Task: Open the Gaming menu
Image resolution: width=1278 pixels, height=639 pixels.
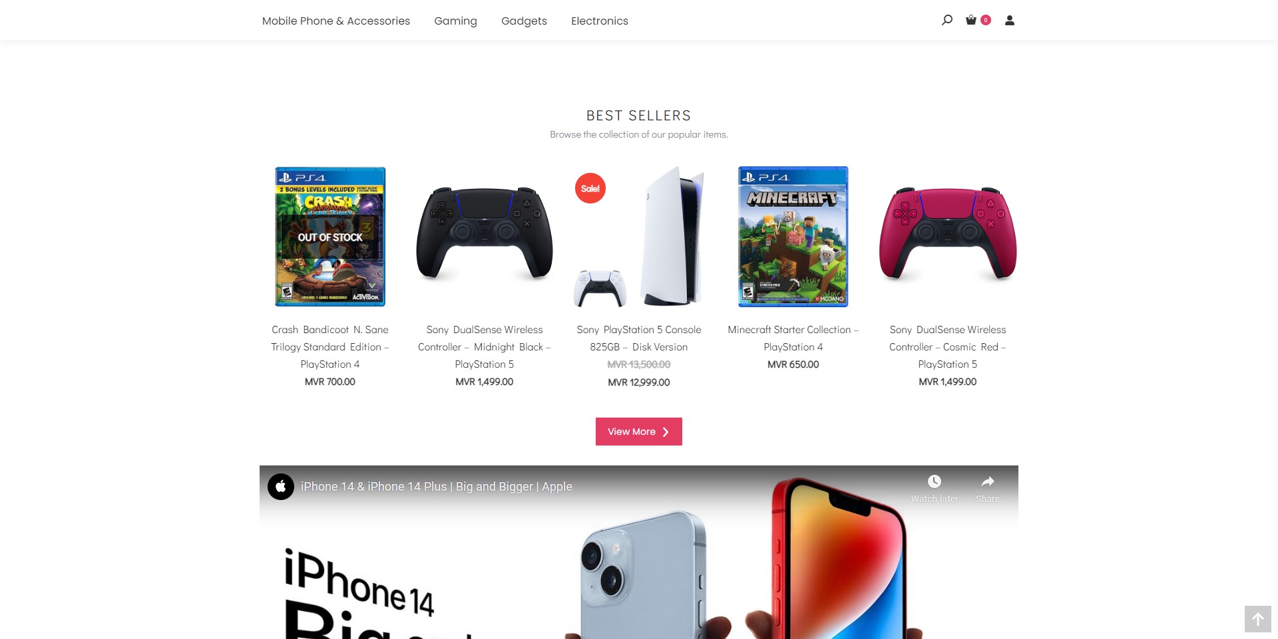Action: point(455,21)
